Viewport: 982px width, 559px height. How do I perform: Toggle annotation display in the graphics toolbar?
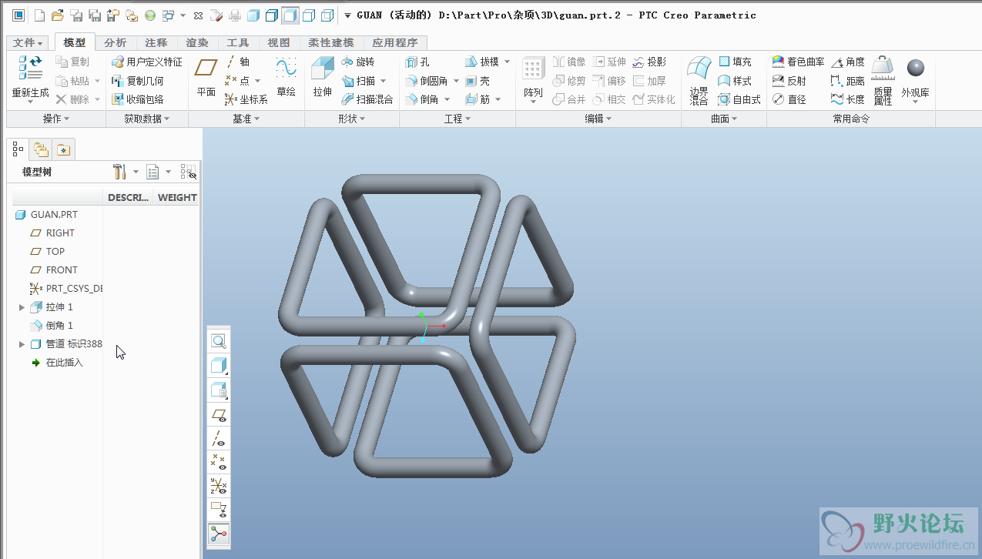219,510
